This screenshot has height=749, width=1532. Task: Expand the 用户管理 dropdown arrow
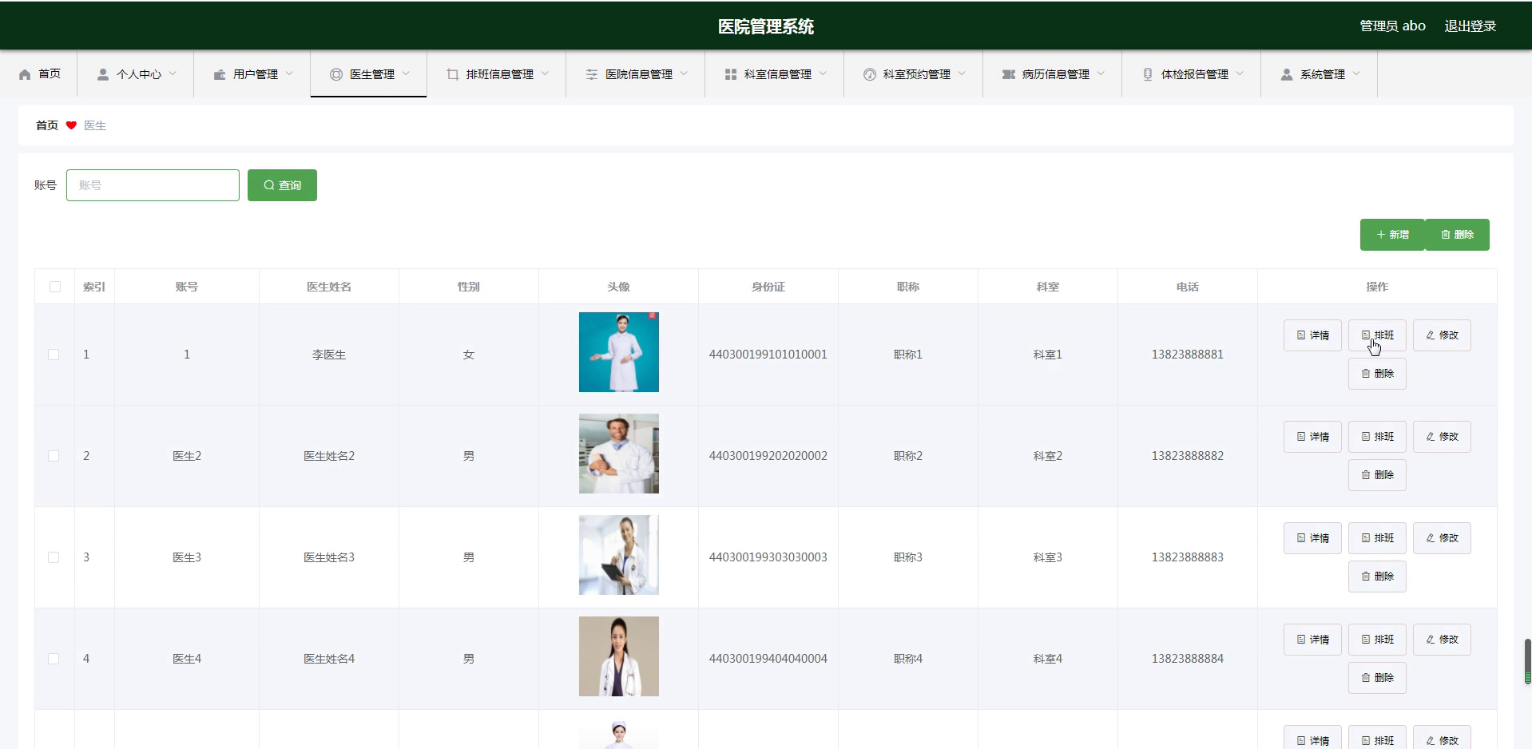pyautogui.click(x=289, y=73)
